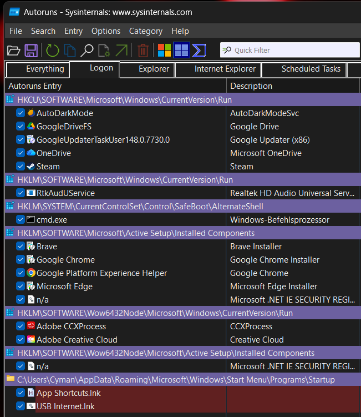
Task: Click the cmd.exe console icon
Action: click(x=31, y=219)
